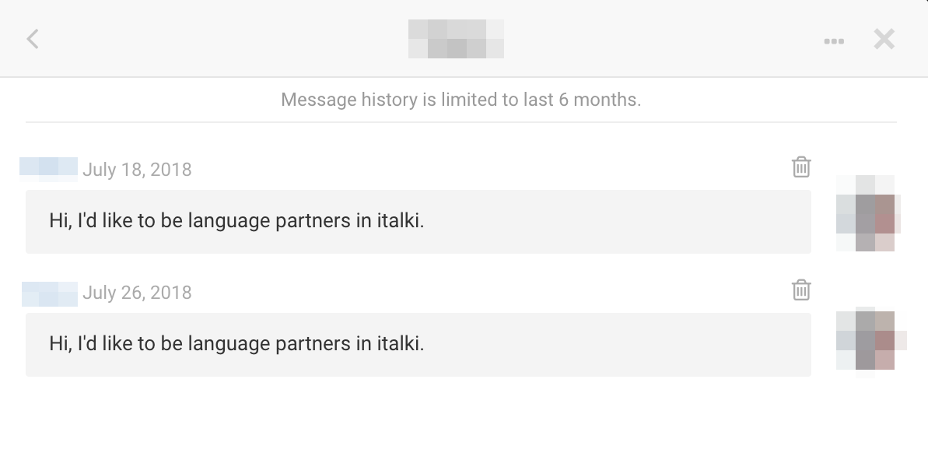Click the July 26, 2018 timestamp
Viewport: 928px width, 467px height.
point(137,293)
